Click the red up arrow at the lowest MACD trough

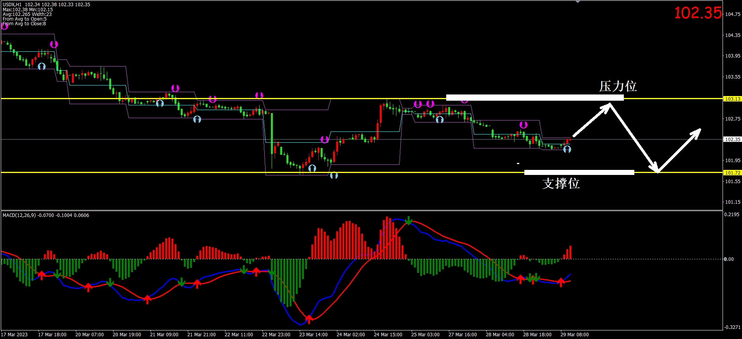coord(309,319)
